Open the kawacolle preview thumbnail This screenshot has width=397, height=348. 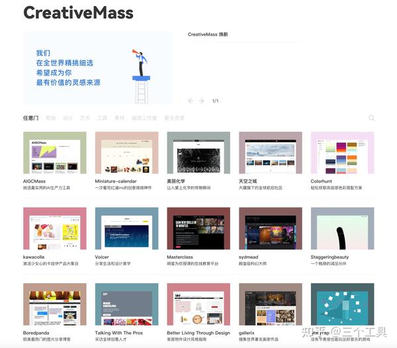(x=55, y=228)
